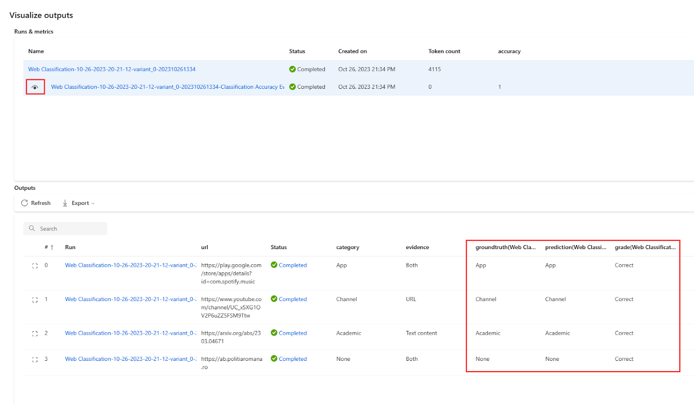Open the run link in output row 0
Screen dimensions: 694x405
point(130,266)
